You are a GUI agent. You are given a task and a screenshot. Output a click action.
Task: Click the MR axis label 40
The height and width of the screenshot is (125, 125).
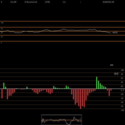pos(122,82)
